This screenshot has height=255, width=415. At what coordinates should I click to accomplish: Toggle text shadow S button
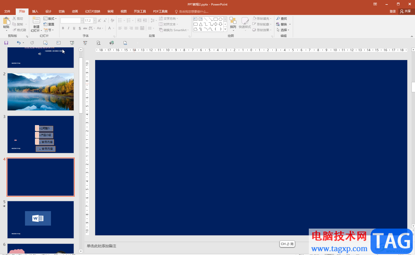coord(80,28)
